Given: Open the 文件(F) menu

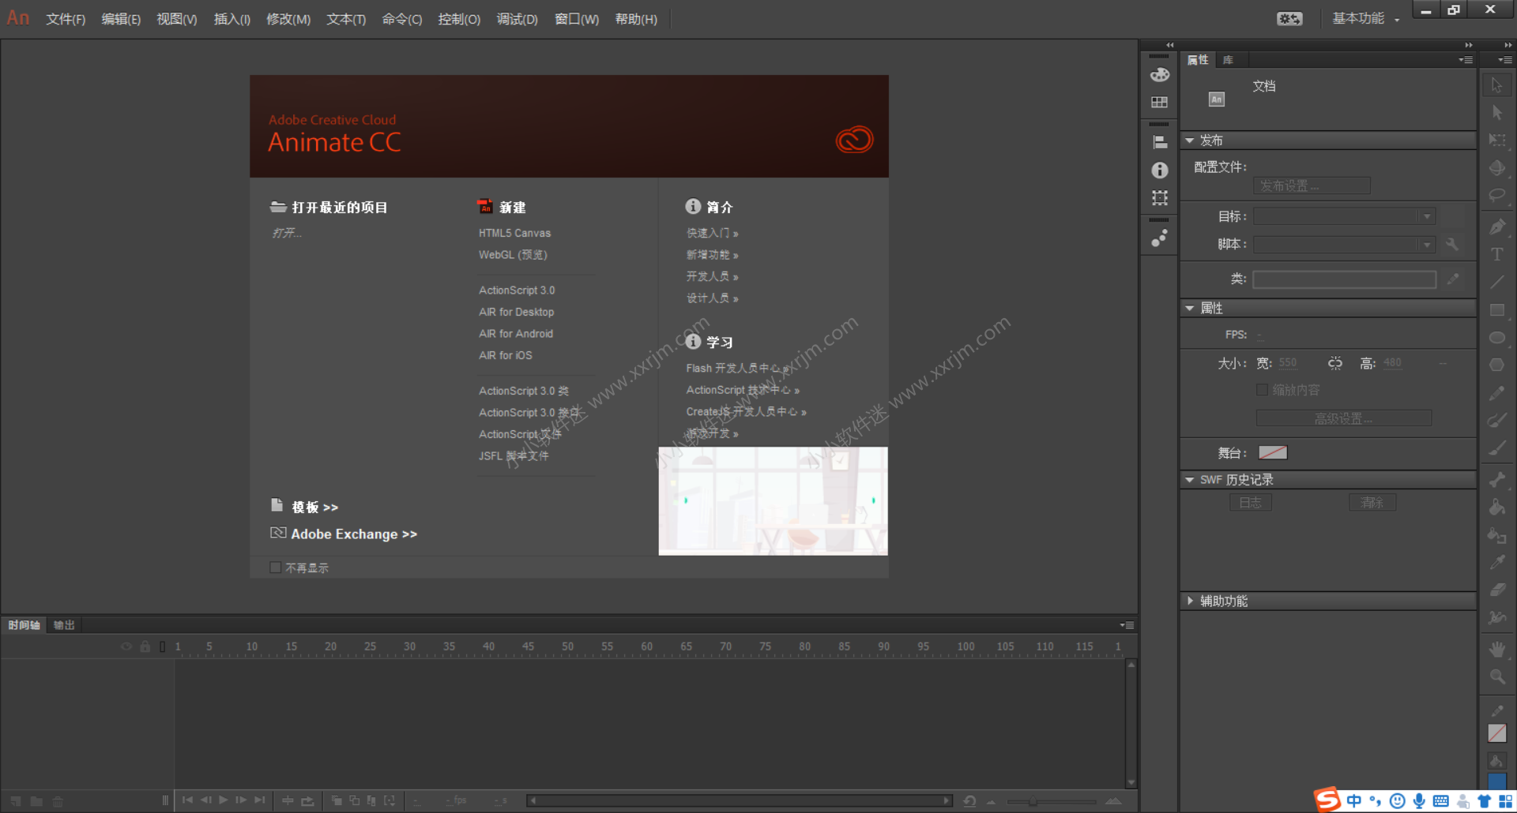Looking at the screenshot, I should pos(66,19).
